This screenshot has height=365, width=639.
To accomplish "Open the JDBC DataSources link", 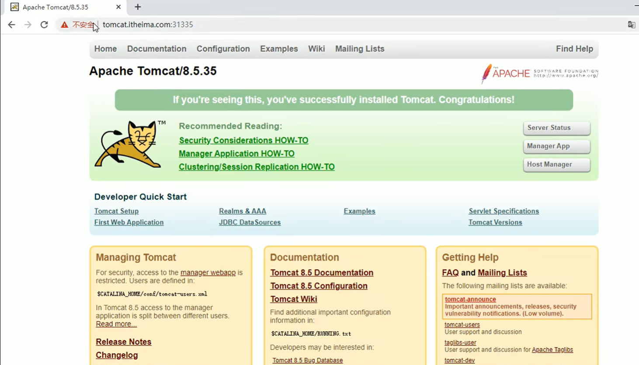I will (x=250, y=223).
